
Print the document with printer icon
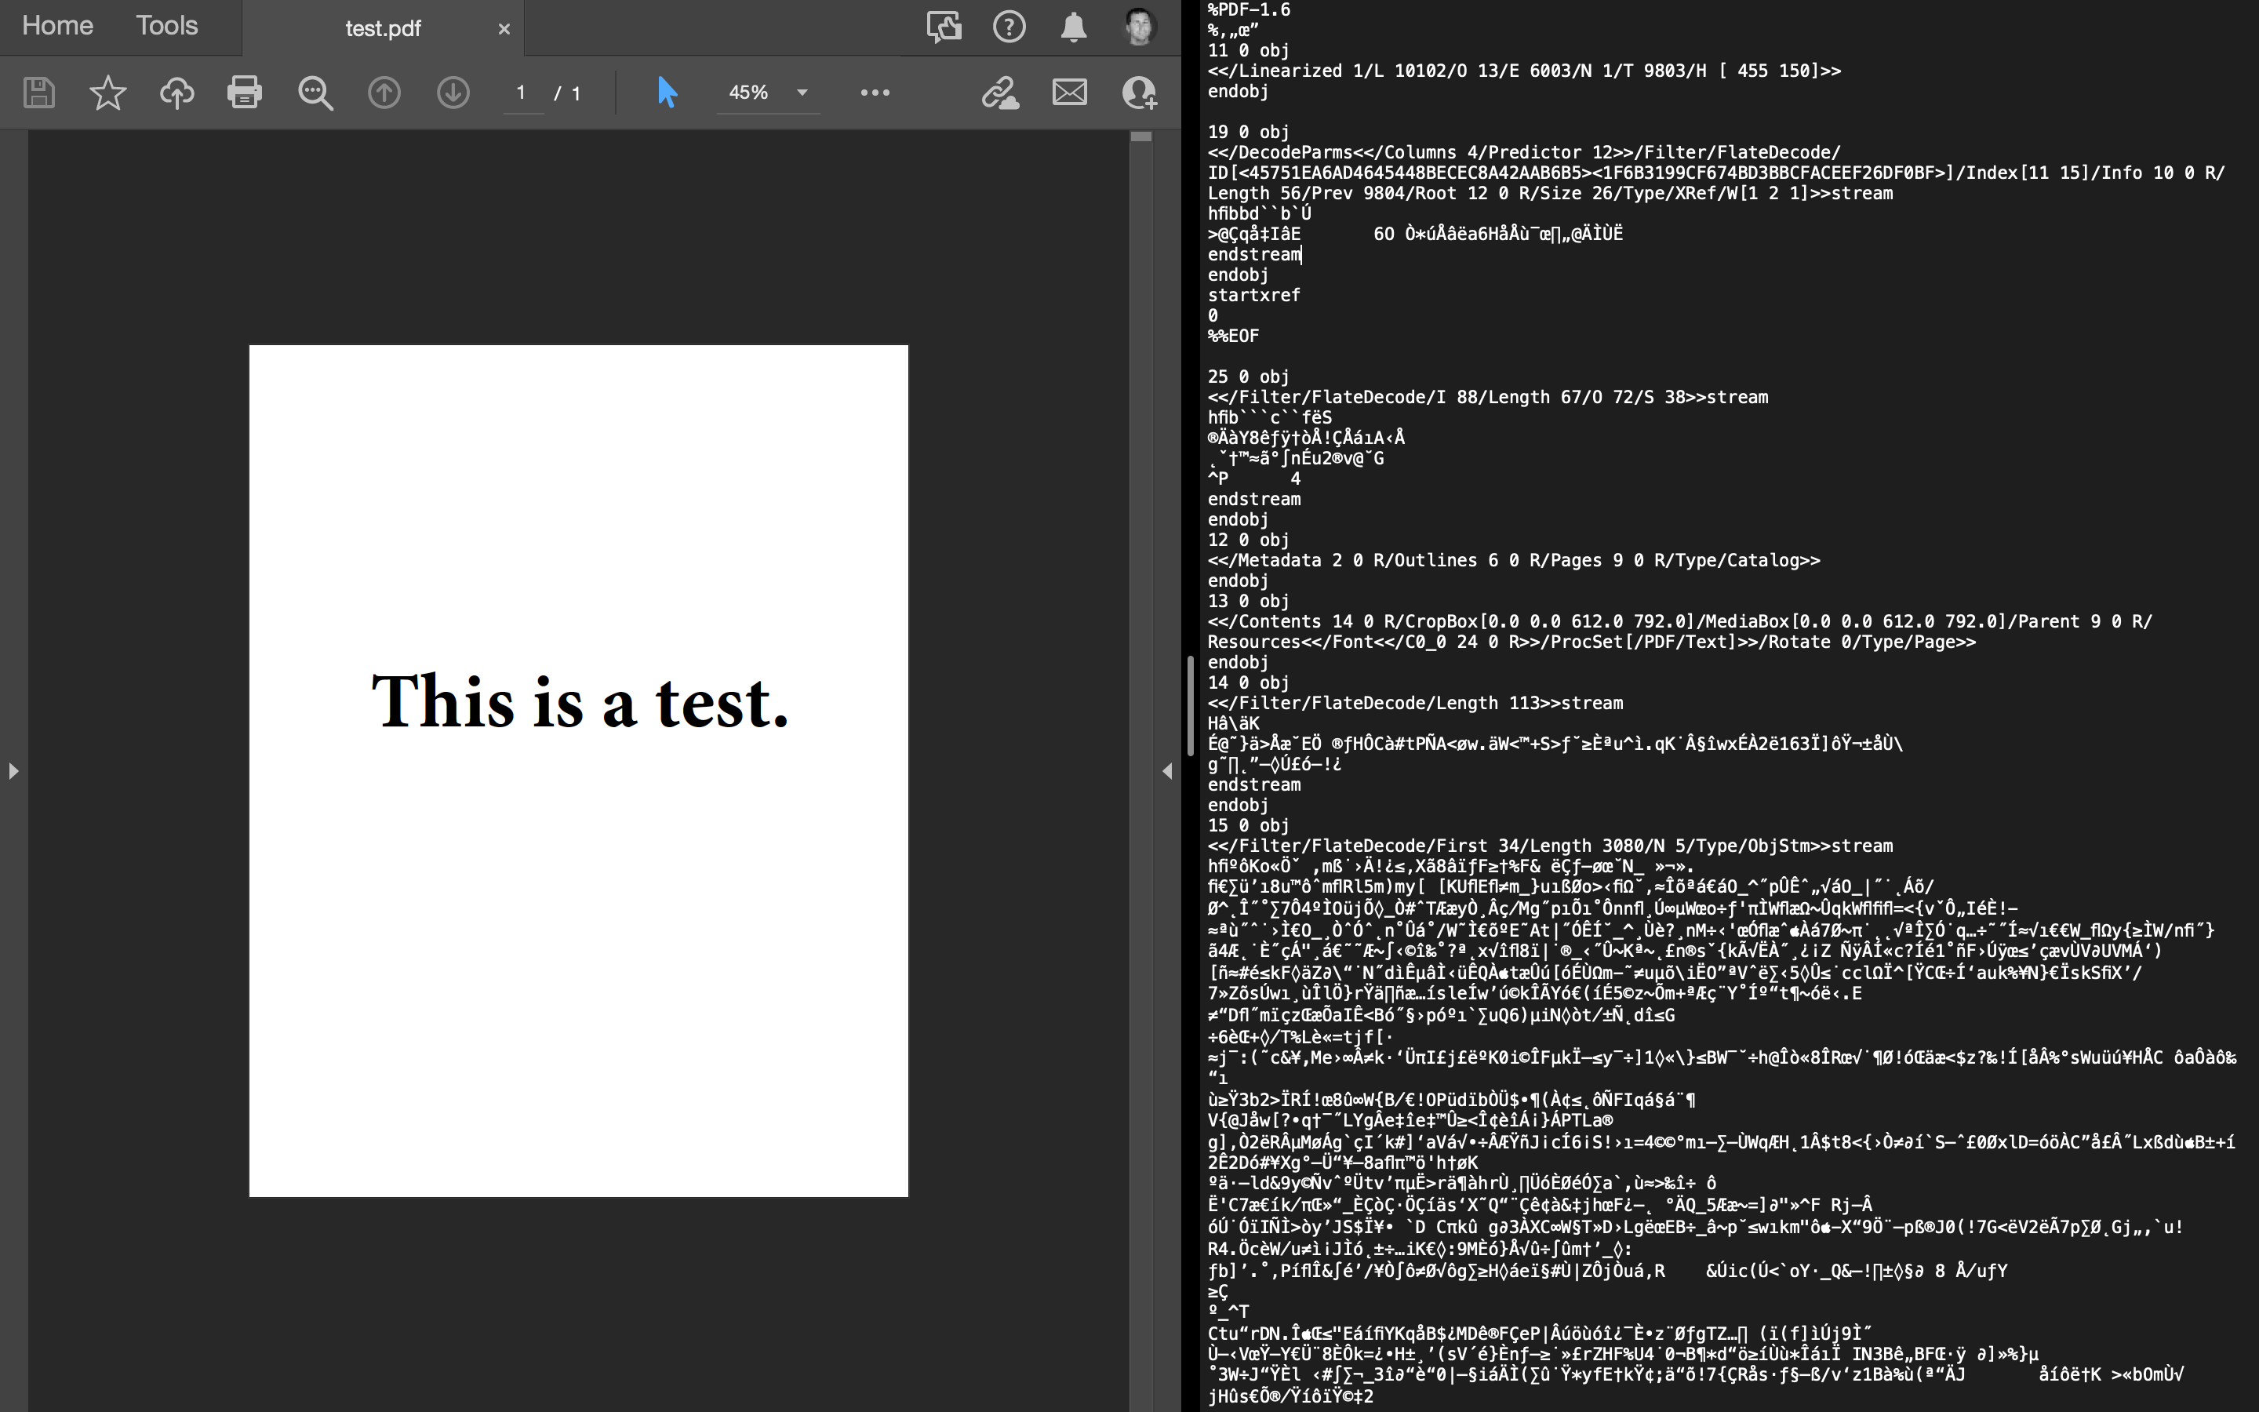[x=245, y=93]
